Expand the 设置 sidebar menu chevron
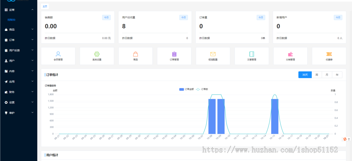This screenshot has width=352, height=161. [32, 102]
